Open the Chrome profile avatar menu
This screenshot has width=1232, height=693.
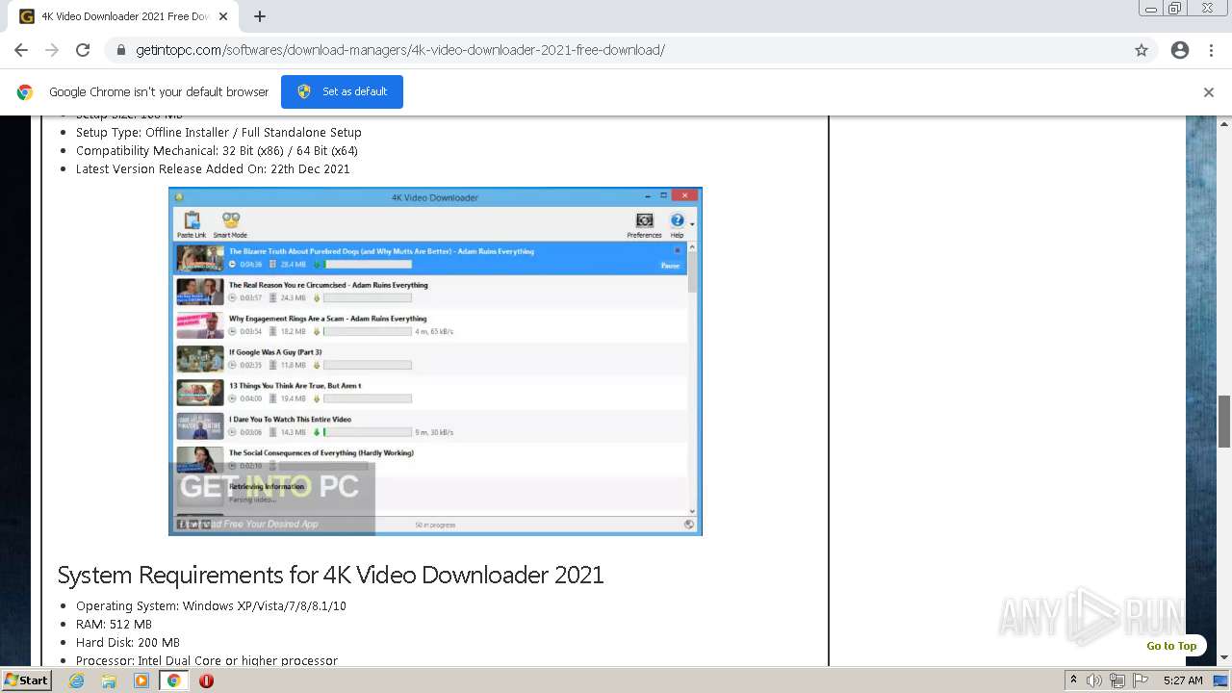tap(1180, 50)
